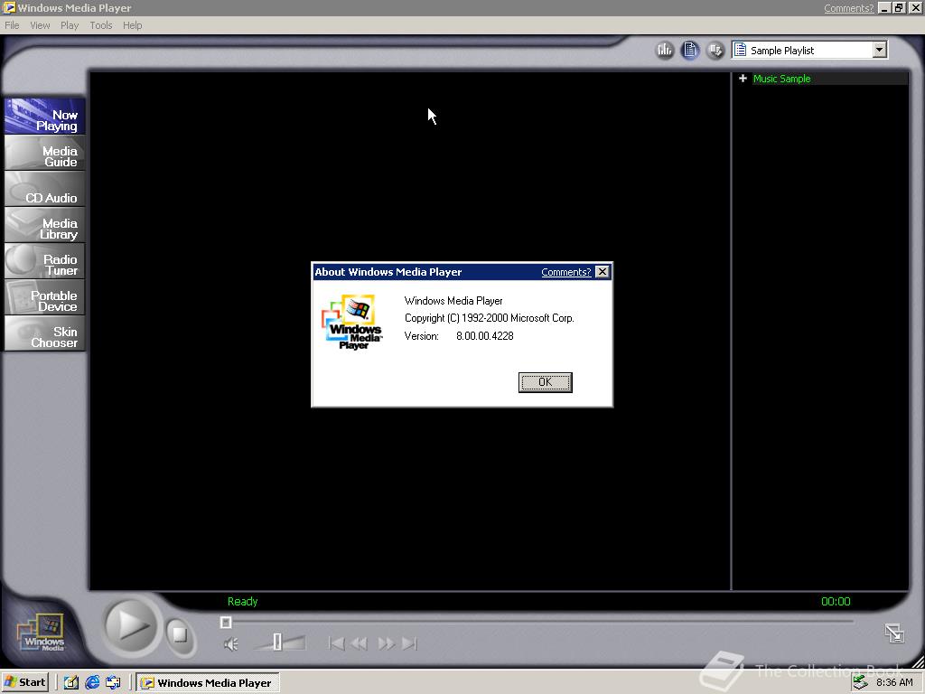The height and width of the screenshot is (694, 925).
Task: Click OK in the About dialog
Action: [545, 382]
